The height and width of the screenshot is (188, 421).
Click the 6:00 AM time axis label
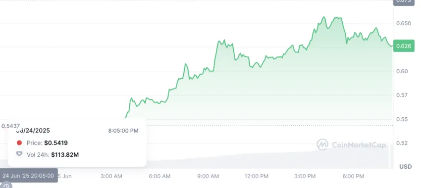click(159, 176)
